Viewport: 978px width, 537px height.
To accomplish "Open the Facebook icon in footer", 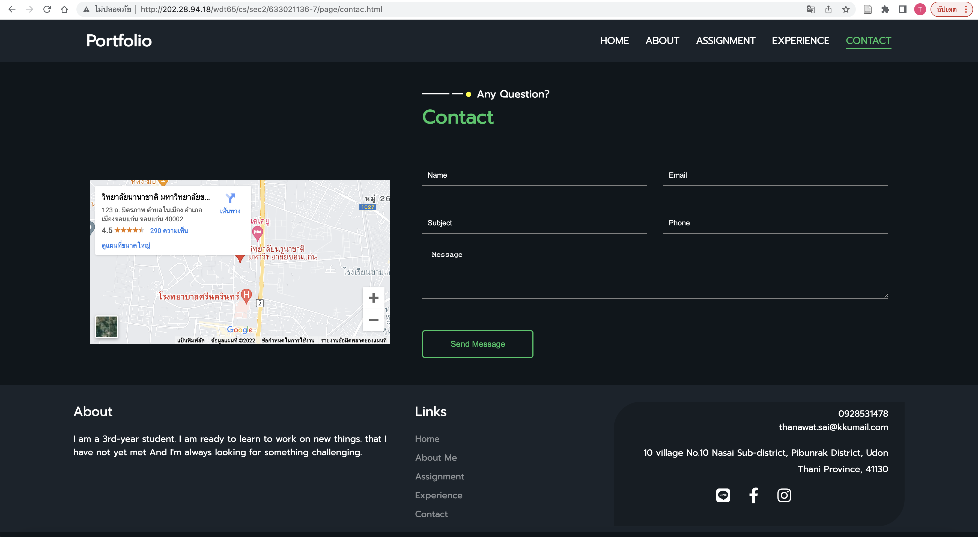I will [754, 495].
